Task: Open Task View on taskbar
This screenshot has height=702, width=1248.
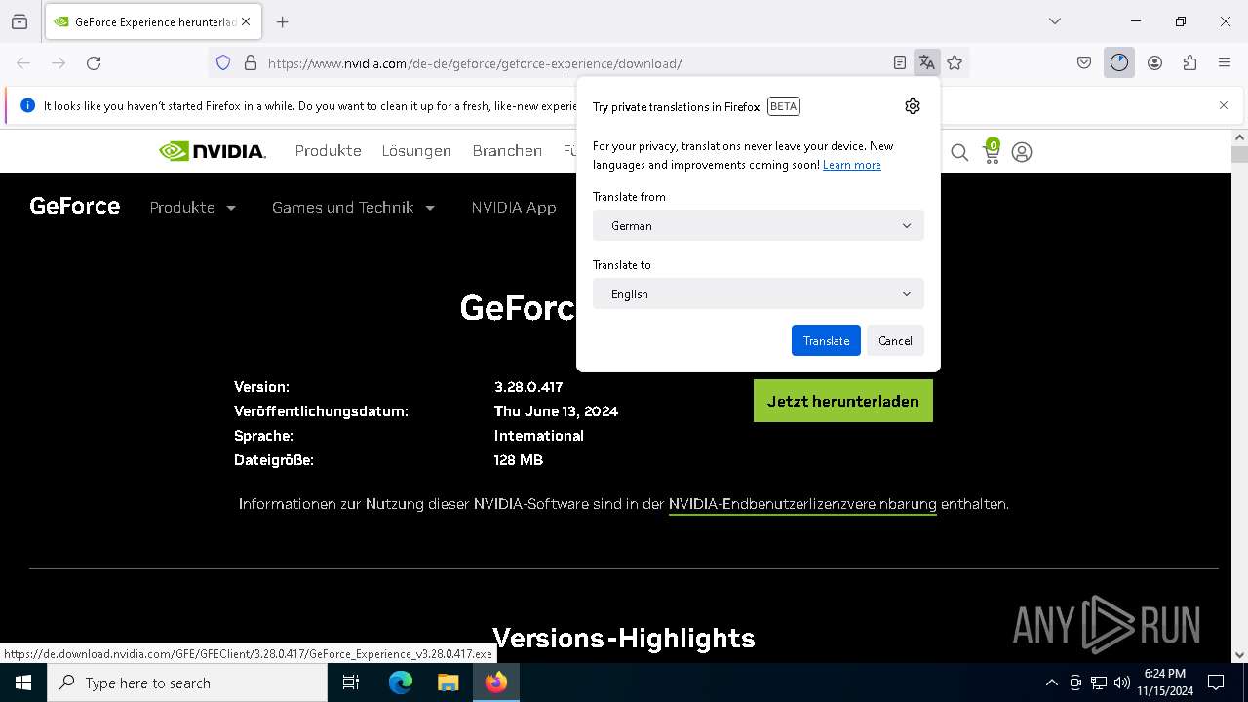Action: point(351,682)
